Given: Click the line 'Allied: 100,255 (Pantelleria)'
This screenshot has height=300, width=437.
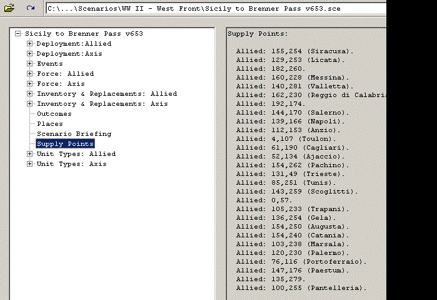Looking at the screenshot, I should tap(301, 288).
